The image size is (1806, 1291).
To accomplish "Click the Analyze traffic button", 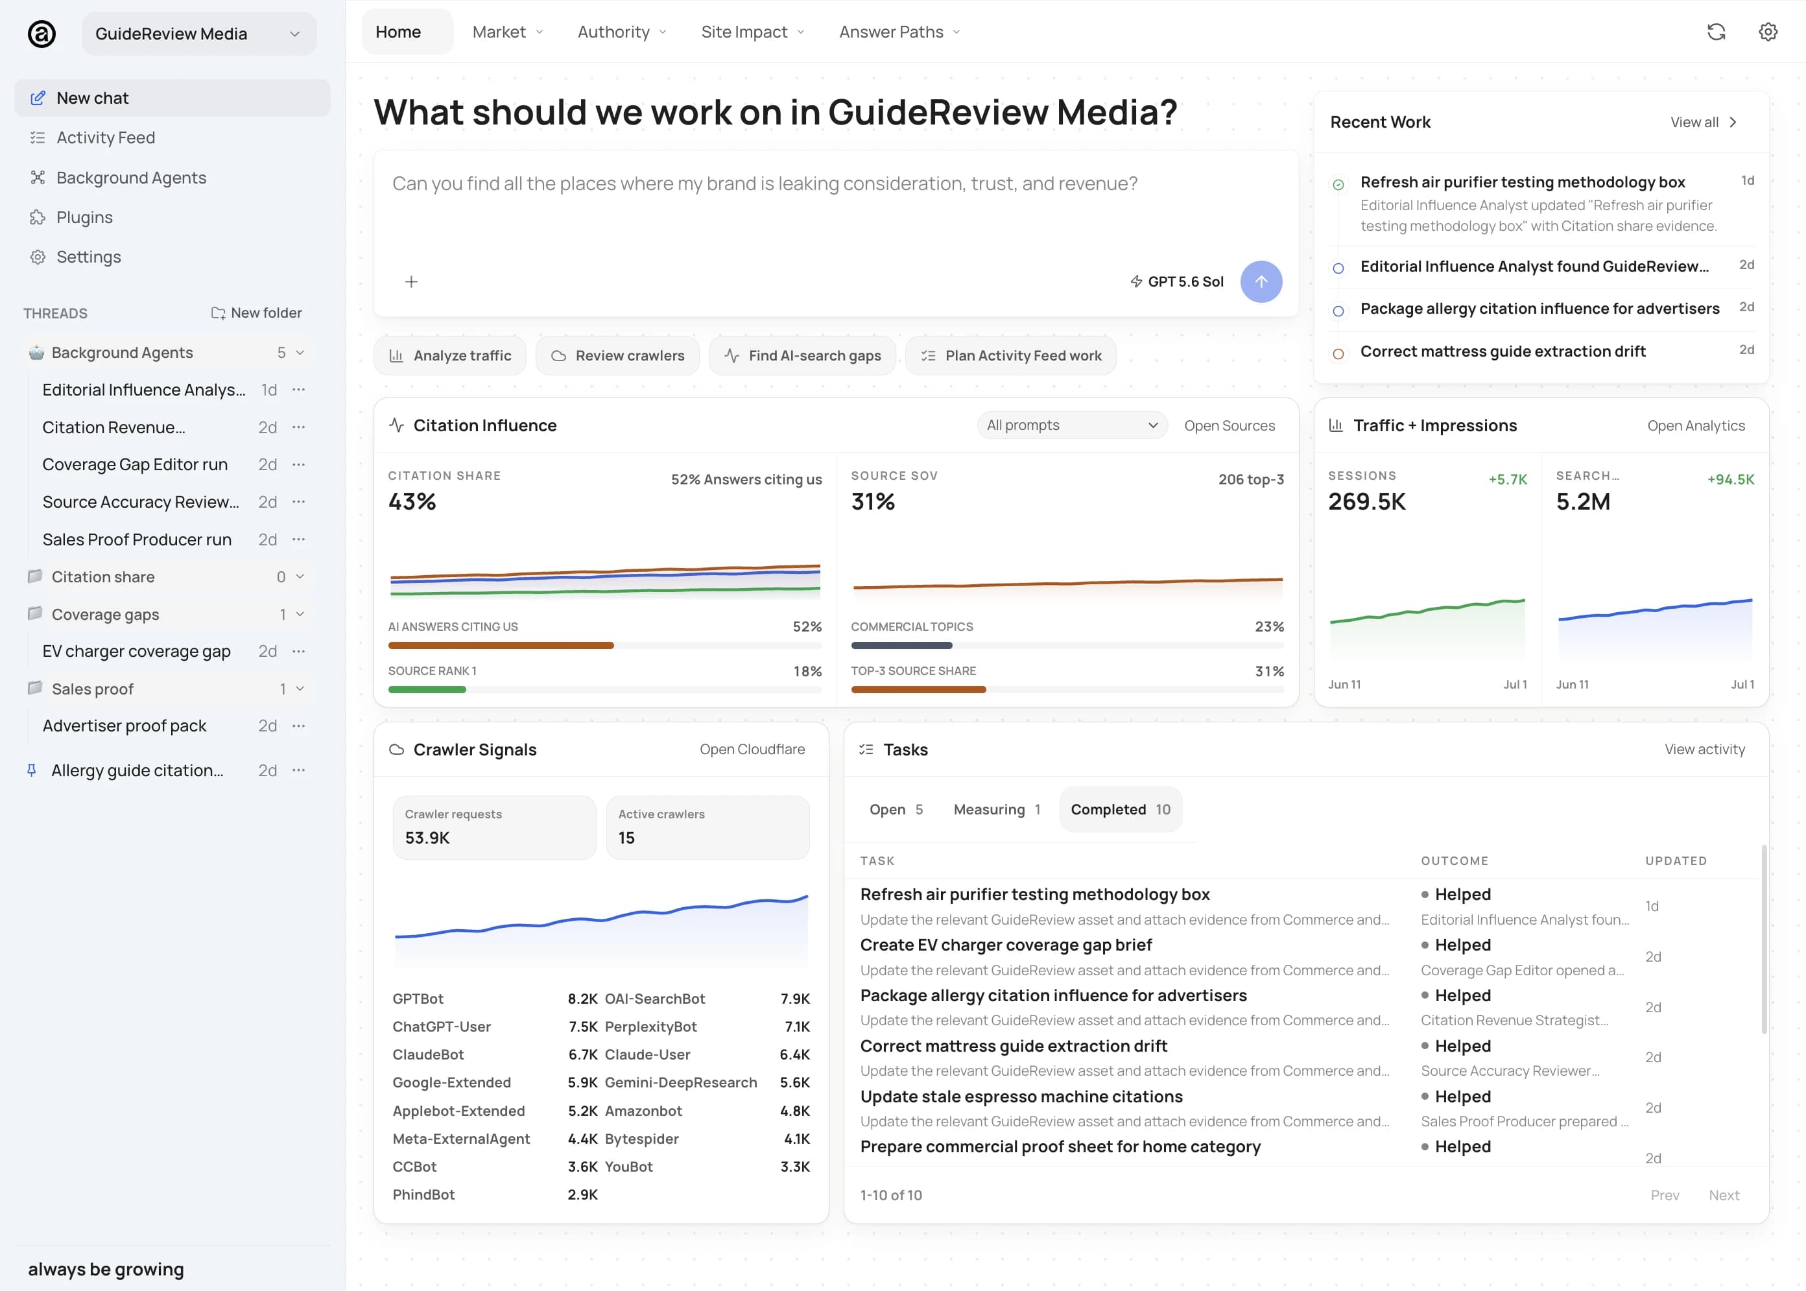I will point(450,355).
